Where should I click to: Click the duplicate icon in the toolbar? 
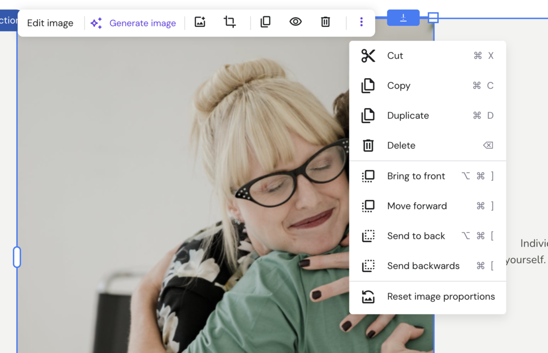(265, 22)
